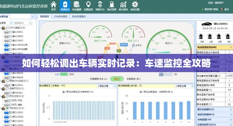Open the 售后管理 after-sales management icon
Screen dimensions: 233x126
[111, 5]
